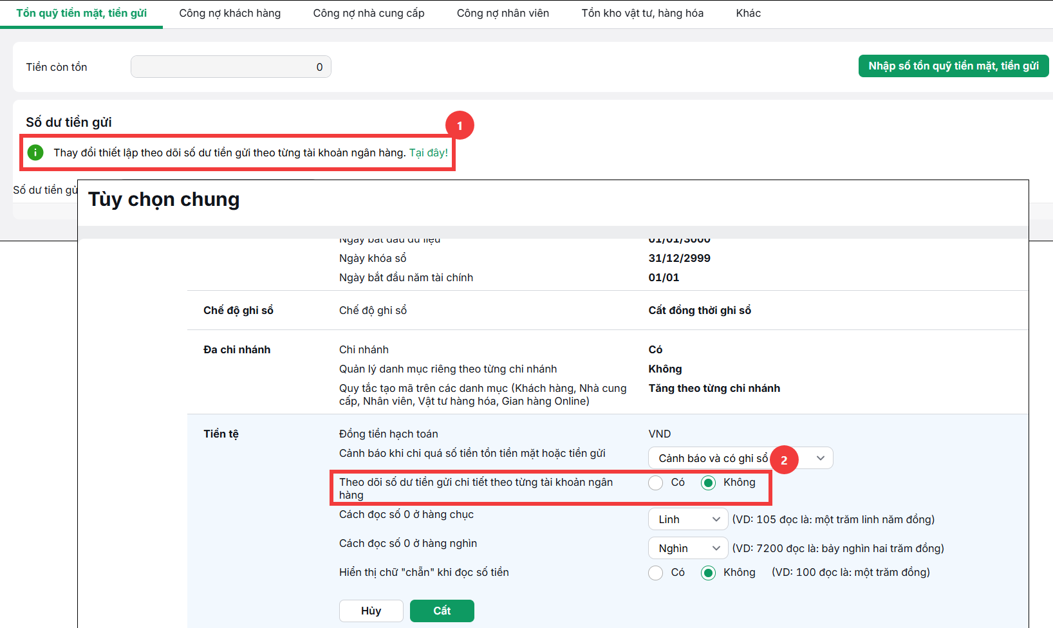Follow the 'Tại đây!' link
The height and width of the screenshot is (628, 1053).
[x=429, y=152]
